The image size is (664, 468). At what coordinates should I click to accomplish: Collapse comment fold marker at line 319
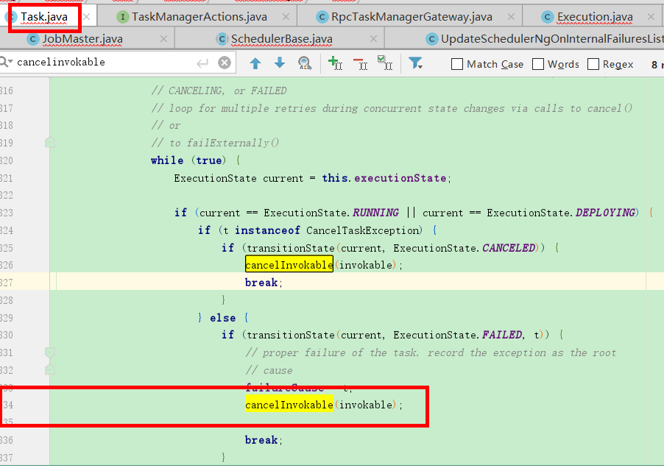[x=50, y=142]
